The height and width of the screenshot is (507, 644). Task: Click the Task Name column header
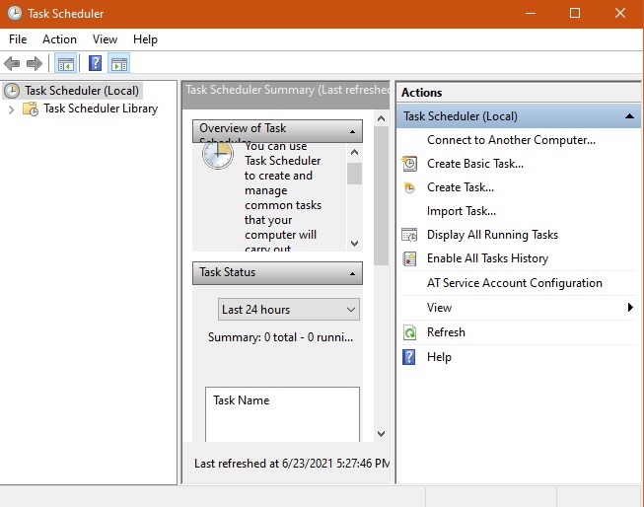(x=241, y=400)
